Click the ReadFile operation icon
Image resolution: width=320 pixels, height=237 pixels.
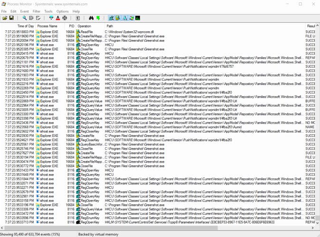78,32
